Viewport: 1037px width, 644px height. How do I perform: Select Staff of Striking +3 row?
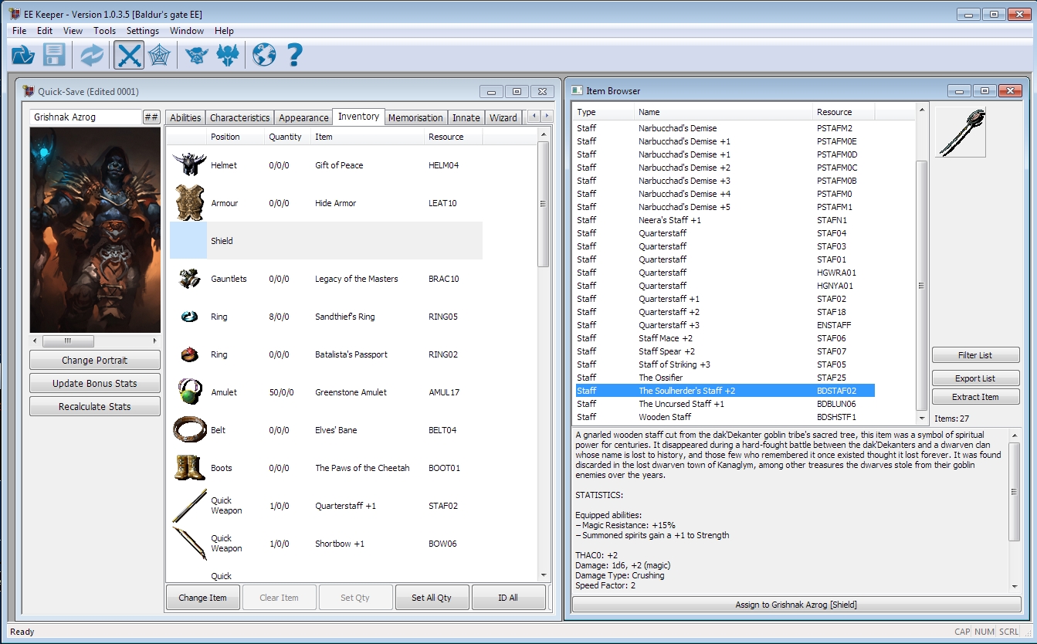pyautogui.click(x=723, y=364)
